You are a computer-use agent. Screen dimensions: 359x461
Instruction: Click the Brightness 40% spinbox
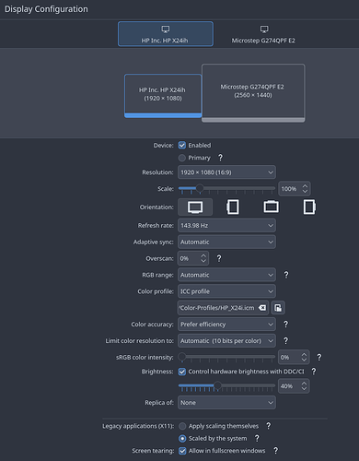coord(294,386)
